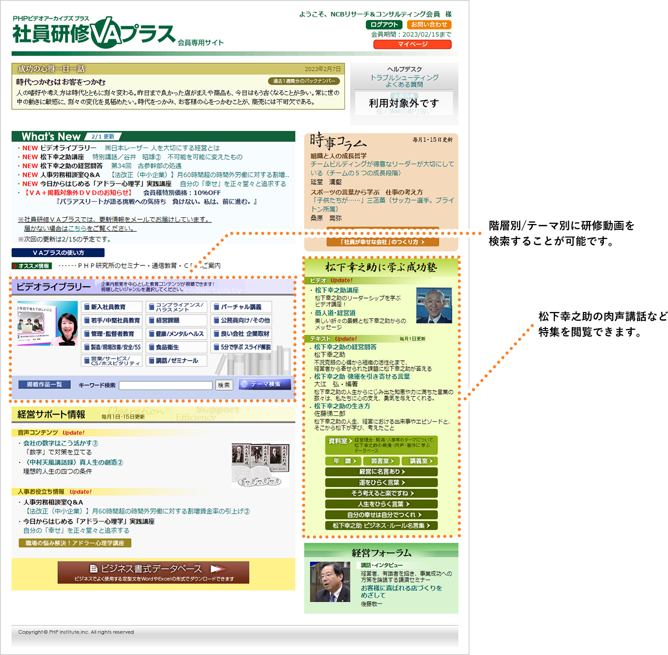
Task: Open 第34回 古参幹部の処遇 link
Action: [x=146, y=166]
